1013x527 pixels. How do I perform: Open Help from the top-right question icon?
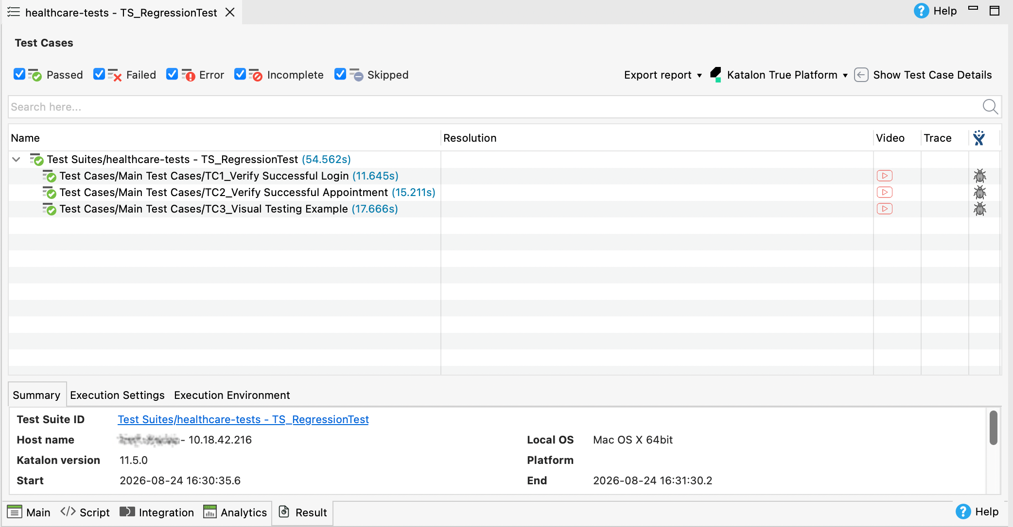coord(921,11)
